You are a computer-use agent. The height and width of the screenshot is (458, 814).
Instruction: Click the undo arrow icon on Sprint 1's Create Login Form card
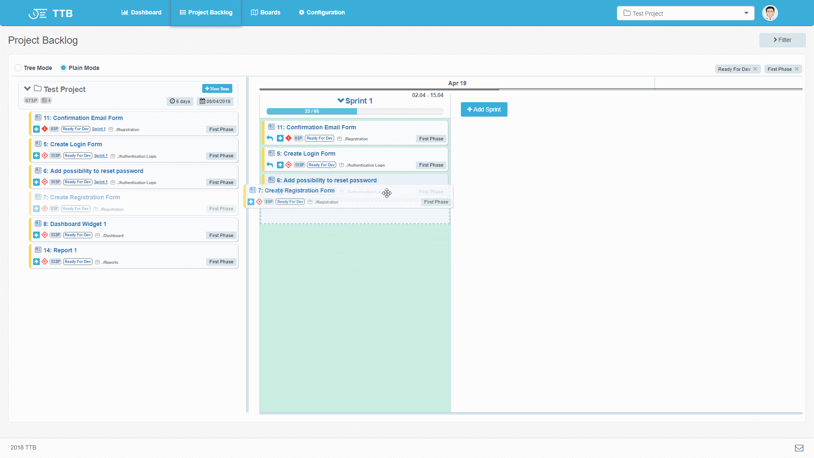pos(270,165)
